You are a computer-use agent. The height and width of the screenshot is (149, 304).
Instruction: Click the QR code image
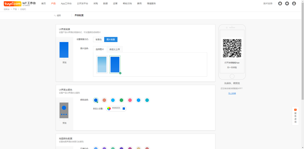tap(232, 48)
